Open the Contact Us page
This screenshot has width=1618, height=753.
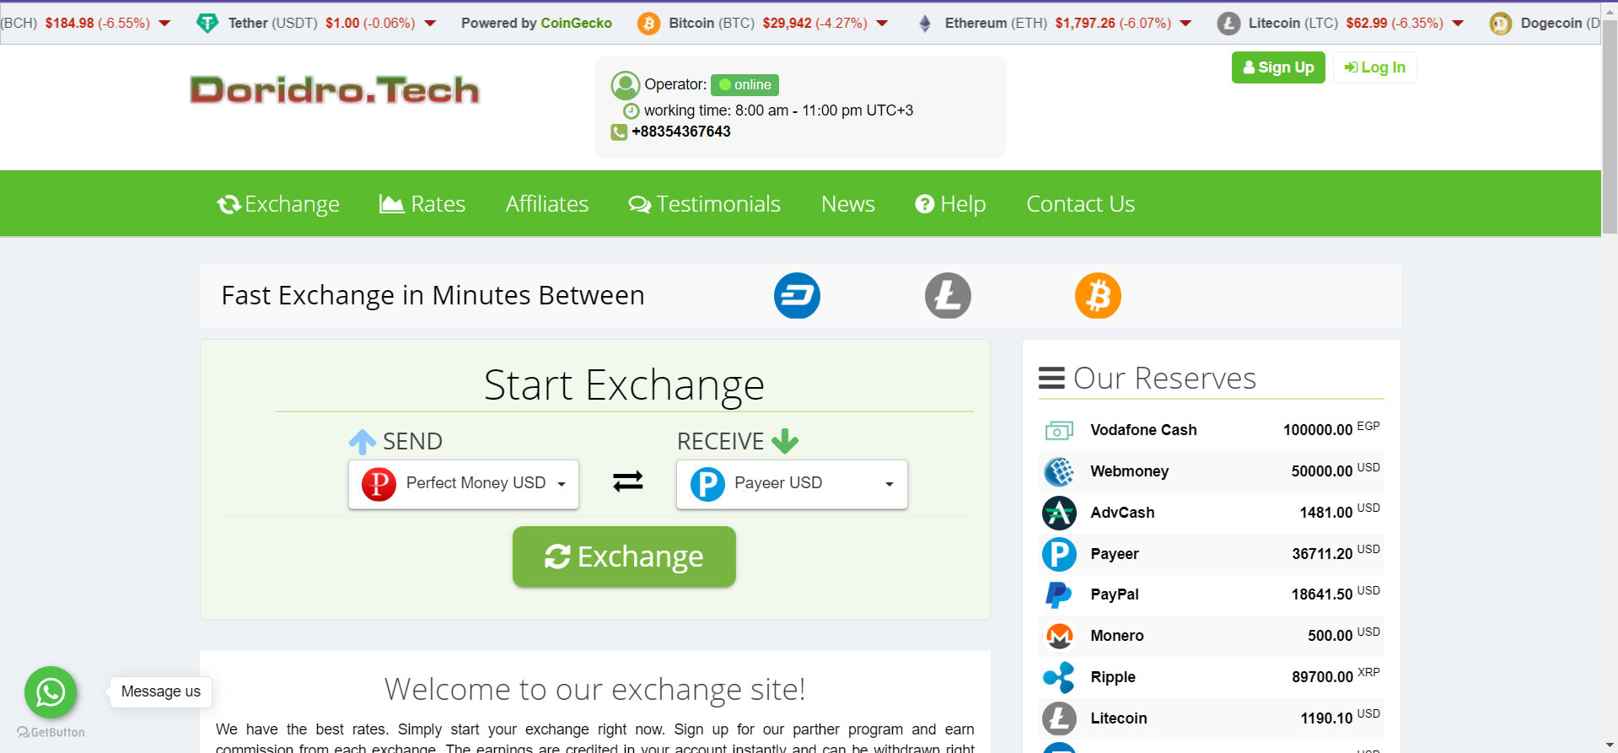click(x=1081, y=204)
